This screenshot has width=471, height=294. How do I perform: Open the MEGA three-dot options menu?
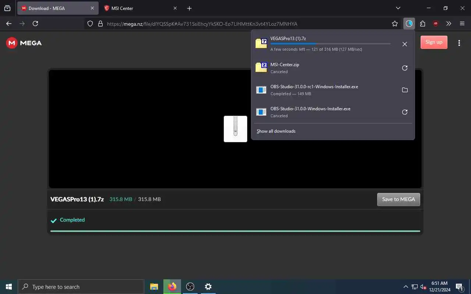(x=459, y=43)
